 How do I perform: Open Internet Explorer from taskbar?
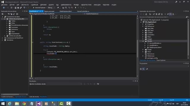[x=10, y=104]
